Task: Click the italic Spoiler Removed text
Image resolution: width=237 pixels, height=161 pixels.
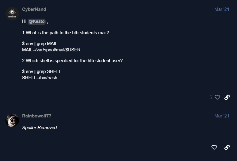Action: coord(39,128)
